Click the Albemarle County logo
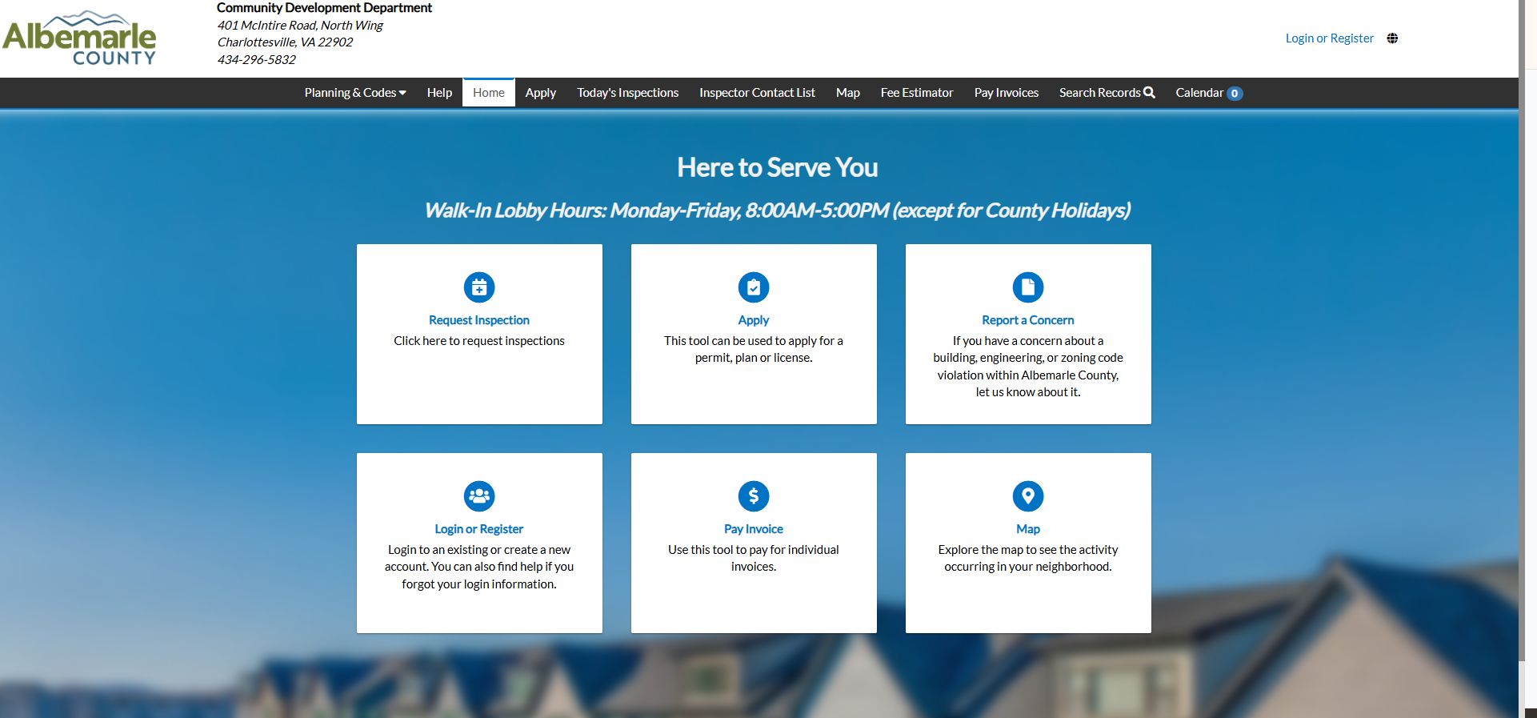Viewport: 1537px width, 718px height. pyautogui.click(x=80, y=38)
